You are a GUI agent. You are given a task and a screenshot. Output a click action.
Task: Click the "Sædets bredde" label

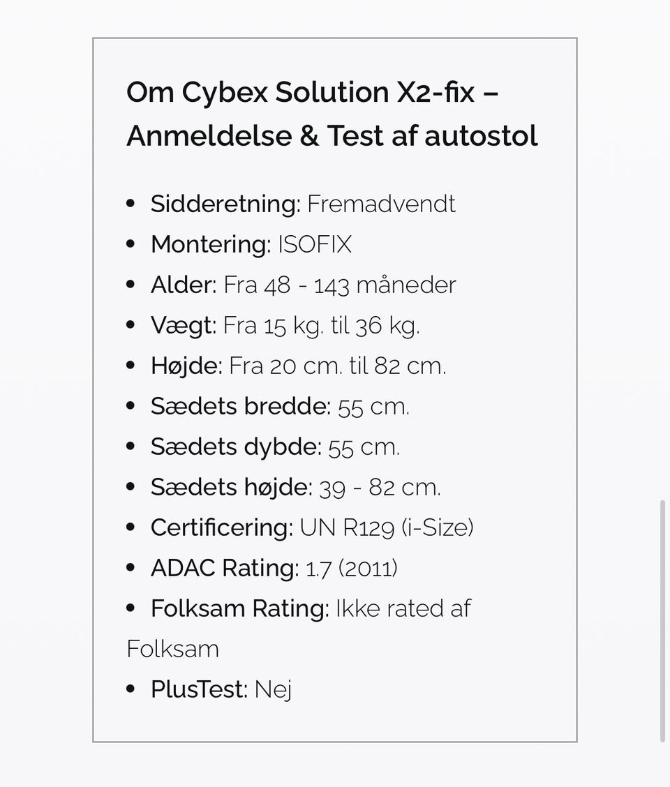click(240, 406)
